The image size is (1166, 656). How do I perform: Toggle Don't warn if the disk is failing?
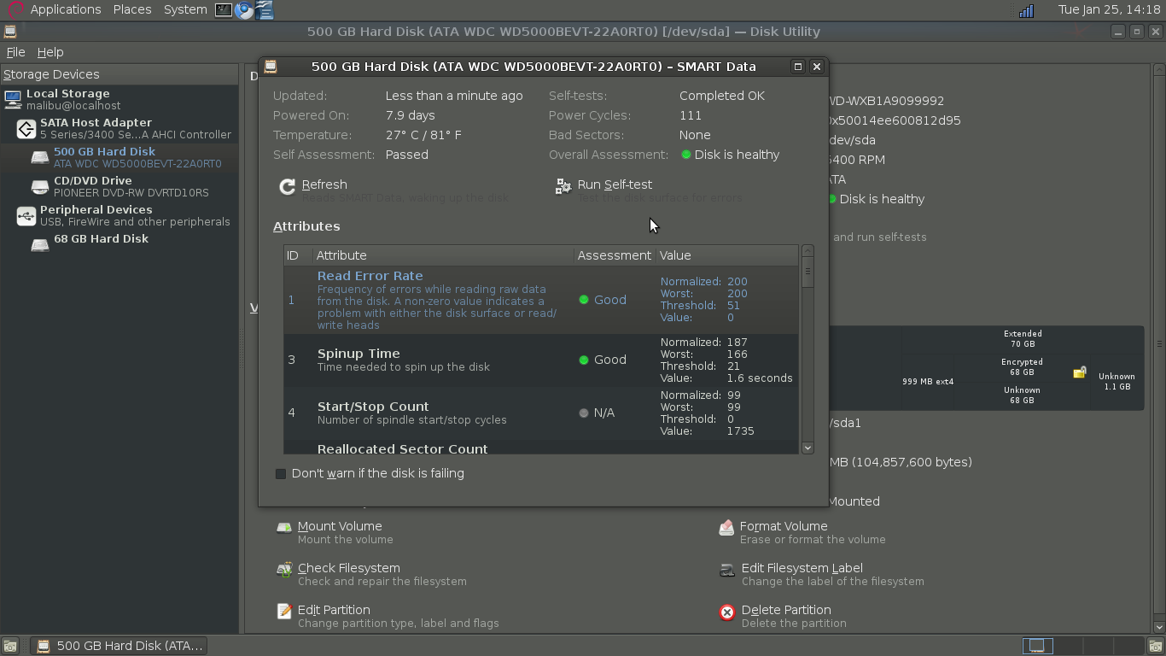pyautogui.click(x=281, y=473)
